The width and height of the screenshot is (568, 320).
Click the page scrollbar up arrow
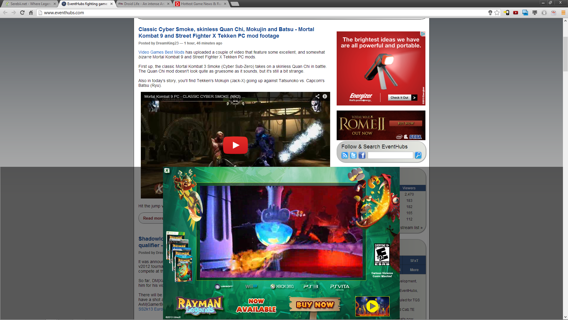click(x=565, y=21)
